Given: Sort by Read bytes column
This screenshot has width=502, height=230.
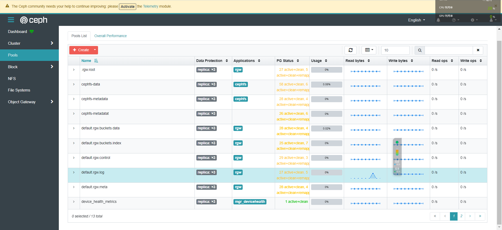Looking at the screenshot, I should (358, 61).
